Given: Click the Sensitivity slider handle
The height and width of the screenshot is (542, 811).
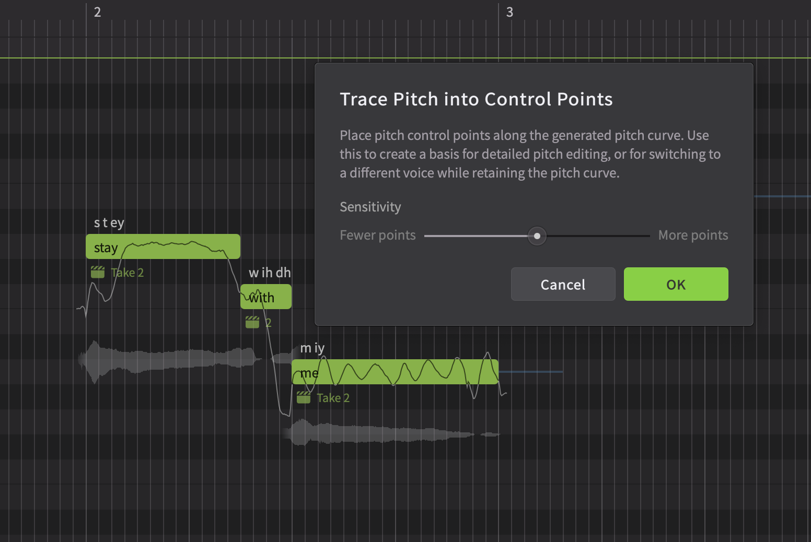Looking at the screenshot, I should 537,236.
